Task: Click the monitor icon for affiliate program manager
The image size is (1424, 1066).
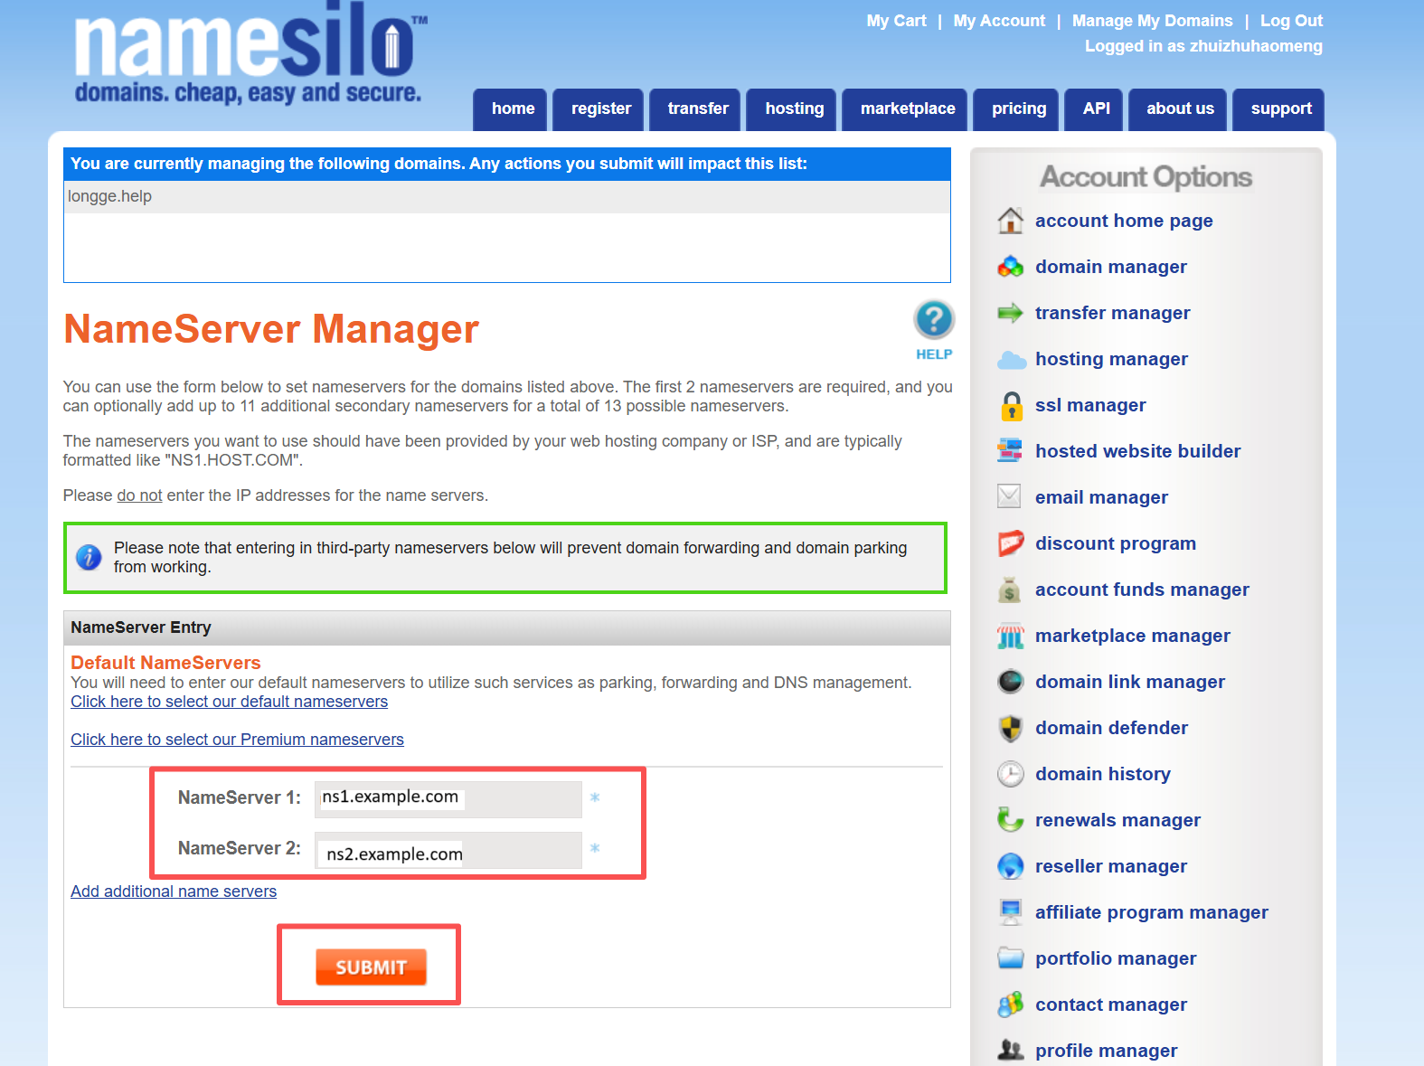Action: (1010, 912)
